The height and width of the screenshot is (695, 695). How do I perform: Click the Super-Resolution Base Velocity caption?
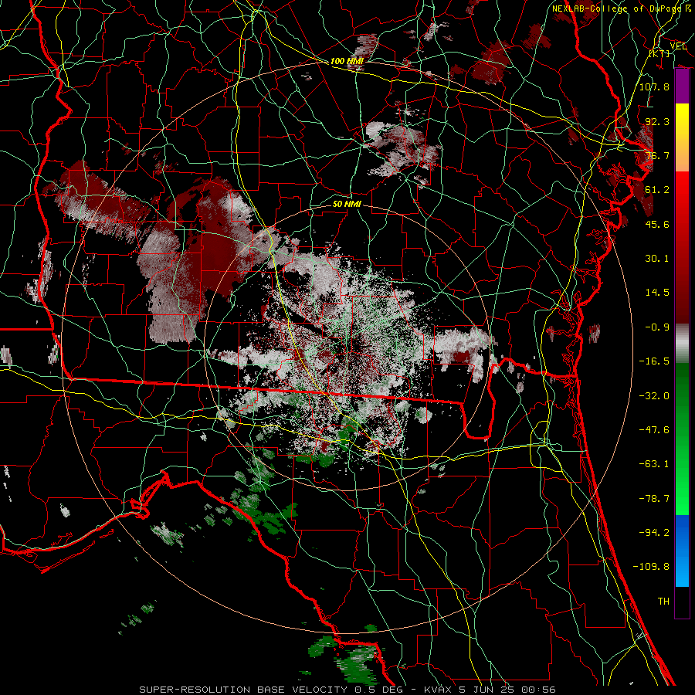[347, 690]
